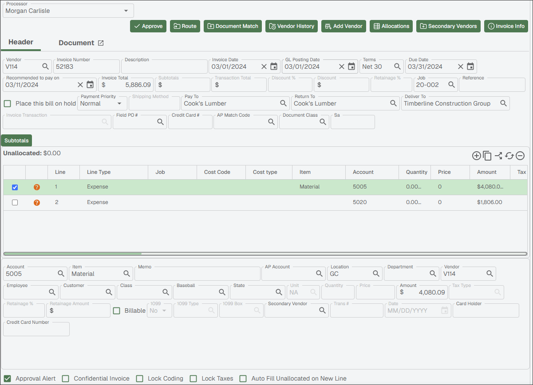Clear the Recommended to pay on date
Viewport: 533px width, 385px height.
click(x=80, y=85)
